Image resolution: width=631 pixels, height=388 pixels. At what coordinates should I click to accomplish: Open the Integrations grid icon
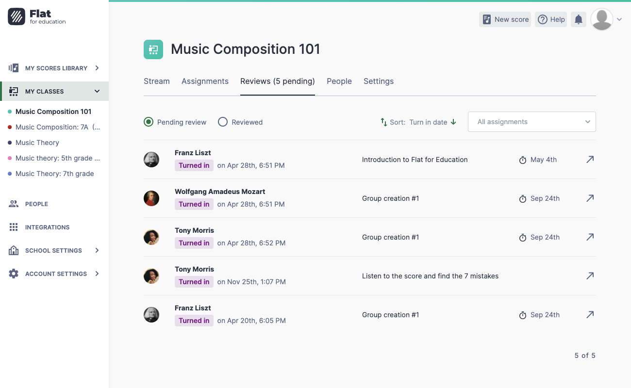[14, 227]
